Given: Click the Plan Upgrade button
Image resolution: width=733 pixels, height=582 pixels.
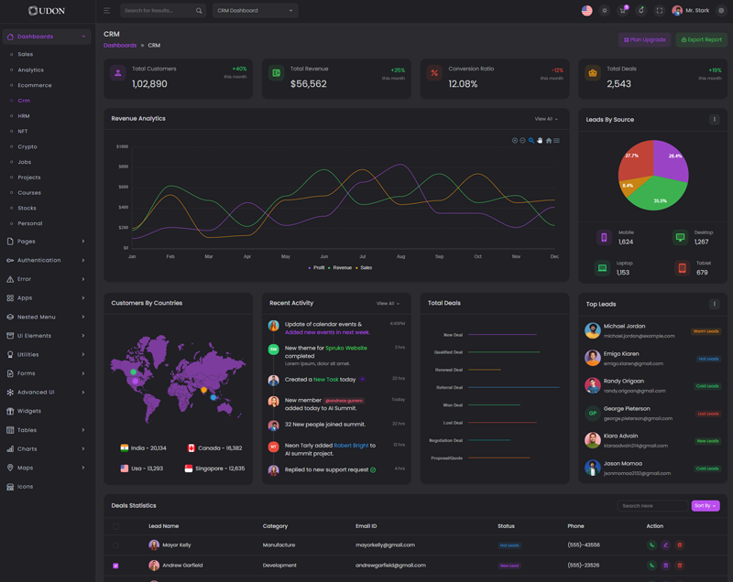Looking at the screenshot, I should (645, 39).
